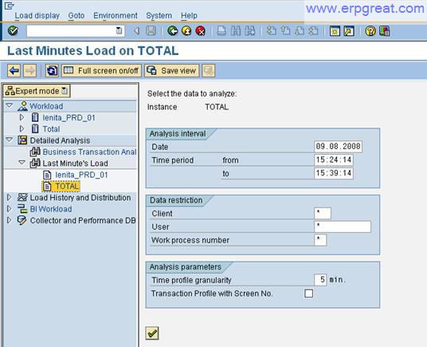
Task: Click the Full screen on/off button
Action: pos(102,71)
